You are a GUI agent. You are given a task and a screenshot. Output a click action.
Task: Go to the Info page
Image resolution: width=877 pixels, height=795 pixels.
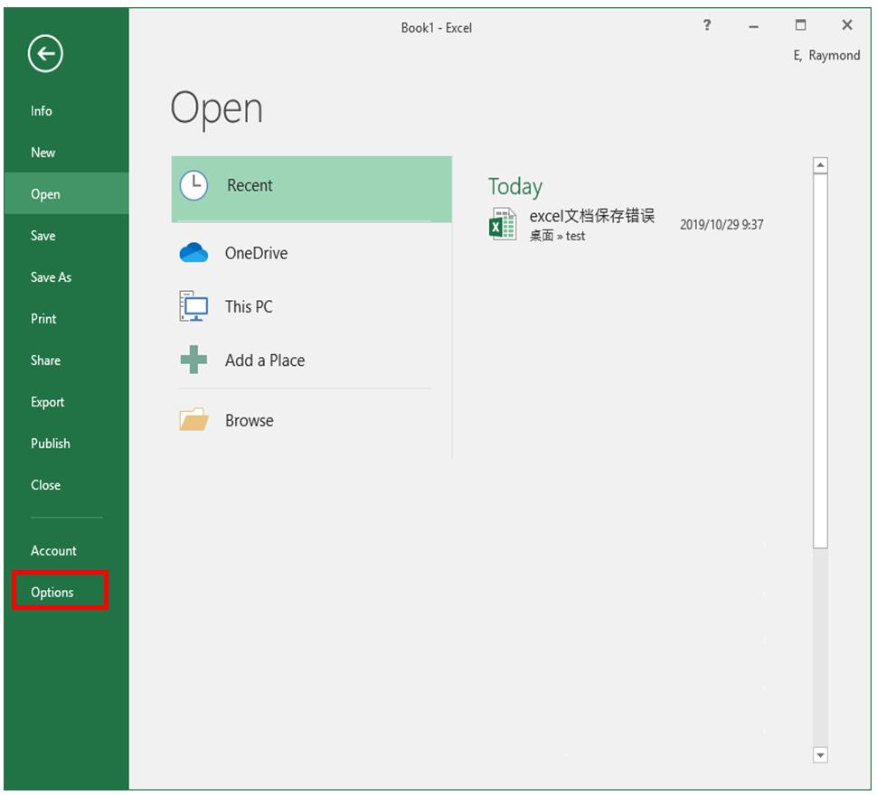(x=42, y=111)
